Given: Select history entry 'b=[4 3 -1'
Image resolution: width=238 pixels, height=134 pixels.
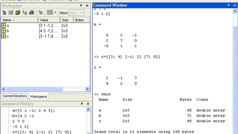Looking at the screenshot, I should [x=23, y=116].
